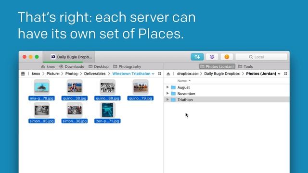Viewport: 308px width, 173px height.
Task: Click Pictures in the left breadcrumb
Action: coord(53,74)
